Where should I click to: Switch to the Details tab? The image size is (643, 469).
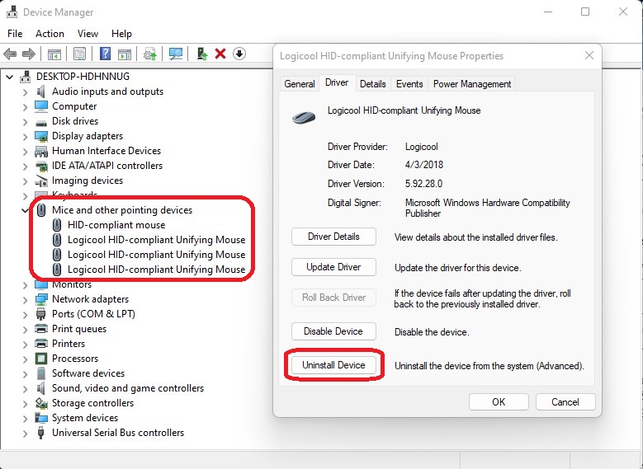pos(373,84)
